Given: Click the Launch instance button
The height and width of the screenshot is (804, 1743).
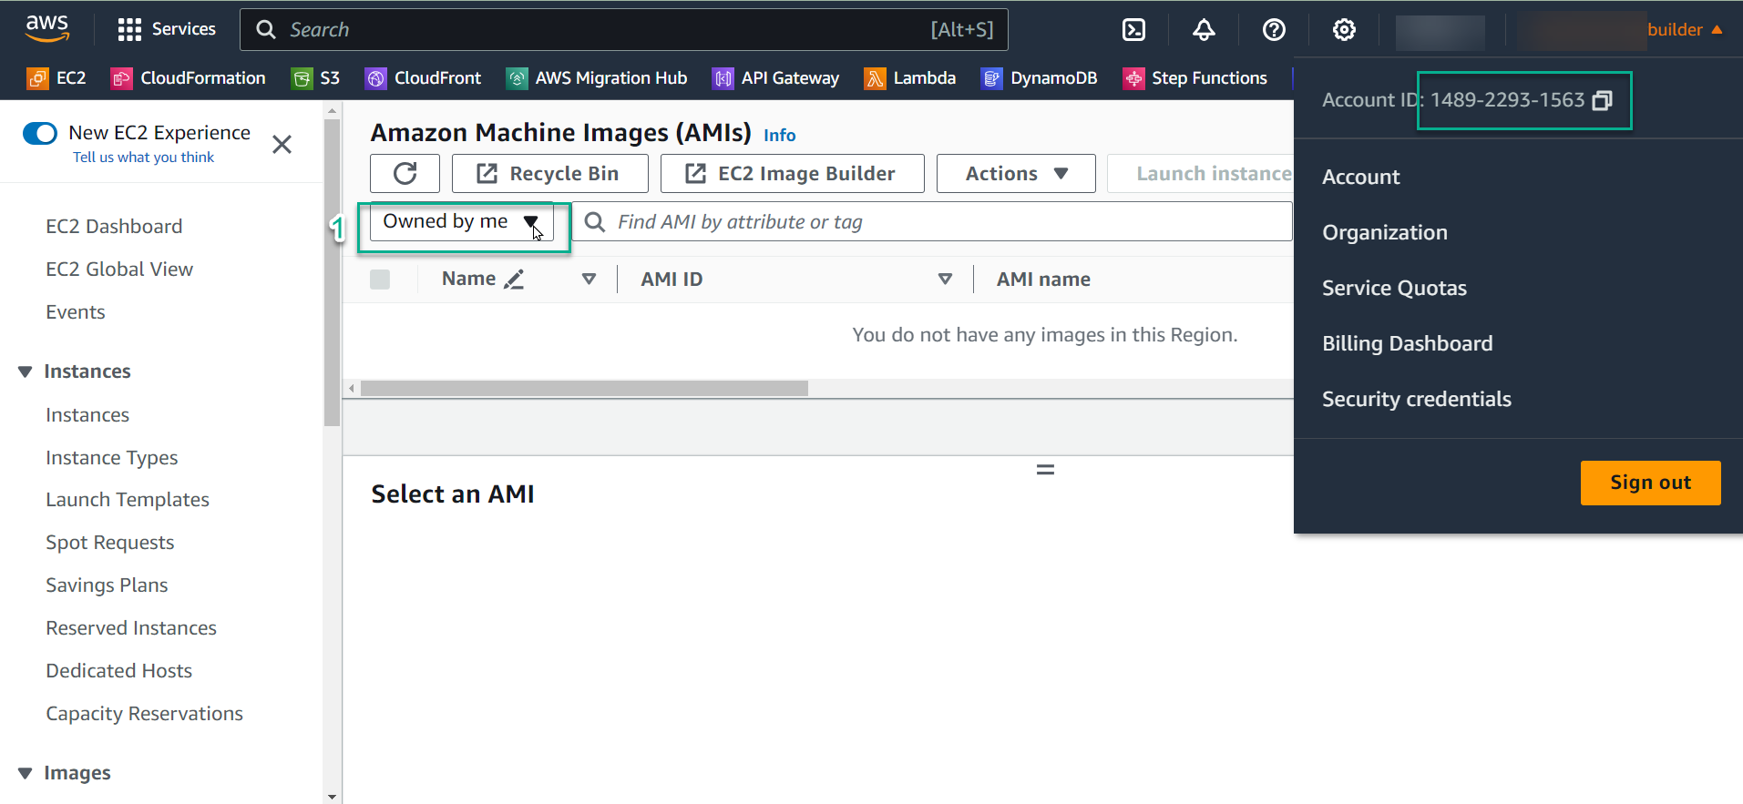Looking at the screenshot, I should (x=1201, y=173).
